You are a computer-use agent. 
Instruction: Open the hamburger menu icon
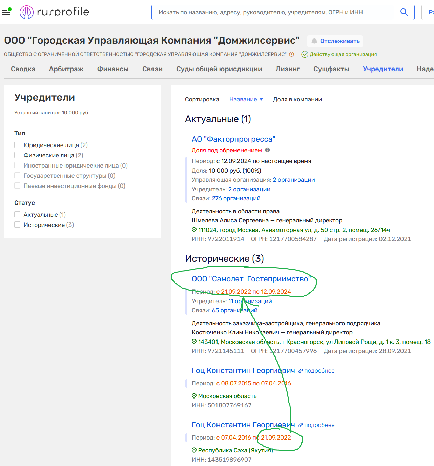(x=6, y=12)
